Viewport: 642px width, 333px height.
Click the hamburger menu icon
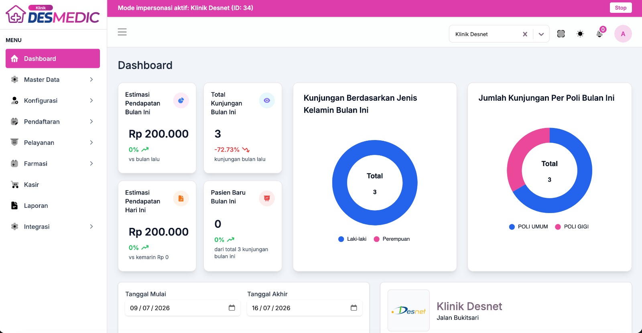tap(122, 32)
